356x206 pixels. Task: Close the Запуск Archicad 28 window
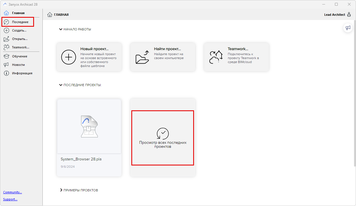349,4
